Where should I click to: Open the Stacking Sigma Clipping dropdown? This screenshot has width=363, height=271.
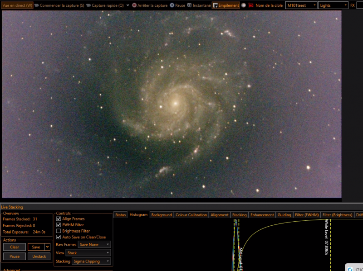91,261
